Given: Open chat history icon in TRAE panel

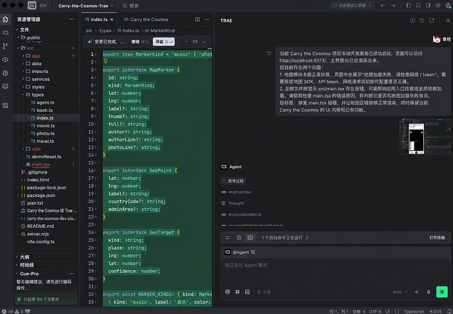Looking at the screenshot, I should [x=421, y=20].
